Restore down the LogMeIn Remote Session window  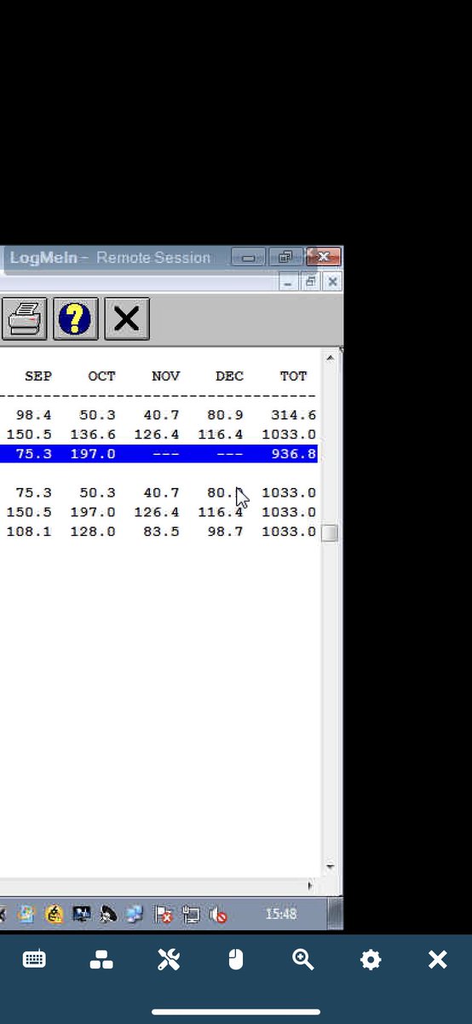click(285, 257)
